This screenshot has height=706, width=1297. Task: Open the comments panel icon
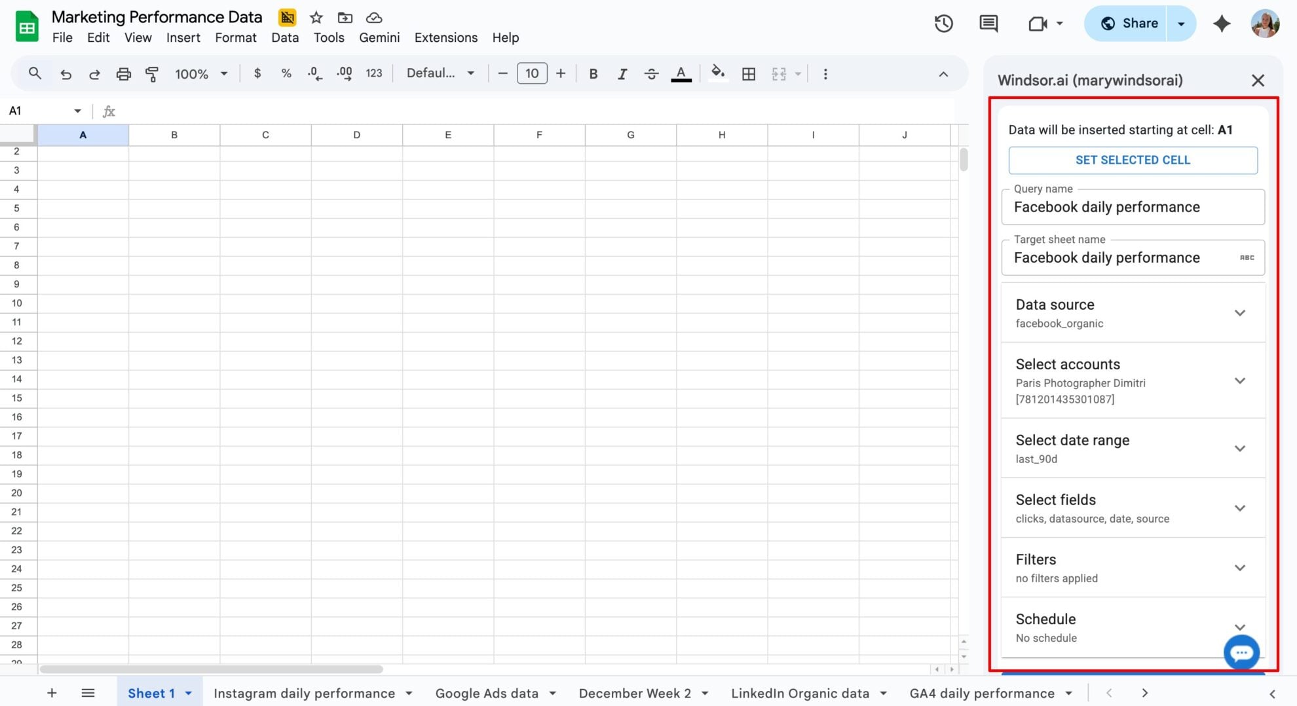point(988,24)
